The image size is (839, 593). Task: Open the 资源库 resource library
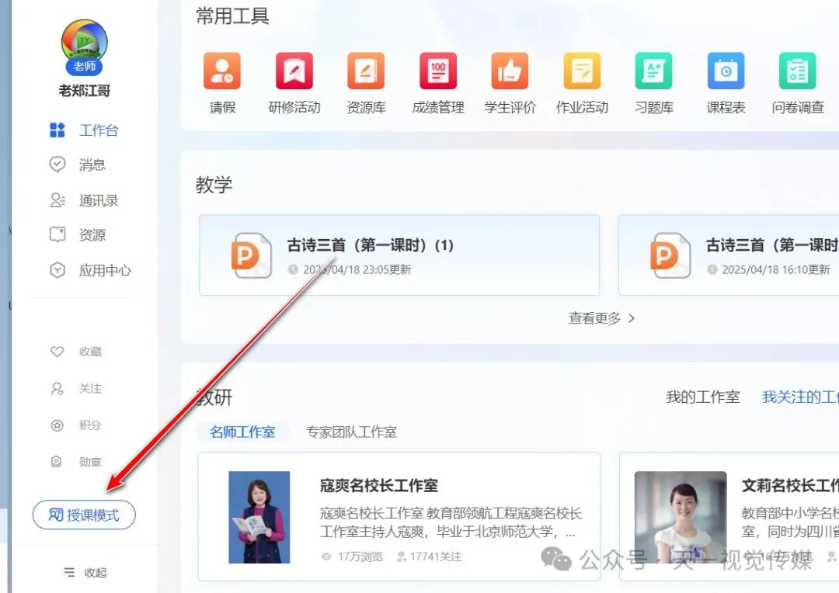[x=366, y=83]
